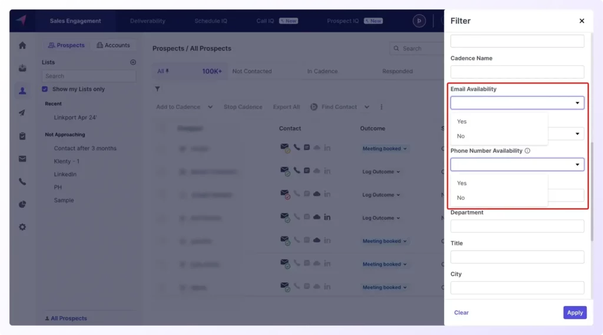Open the Phone Number Availability dropdown
The image size is (603, 335).
(517, 165)
